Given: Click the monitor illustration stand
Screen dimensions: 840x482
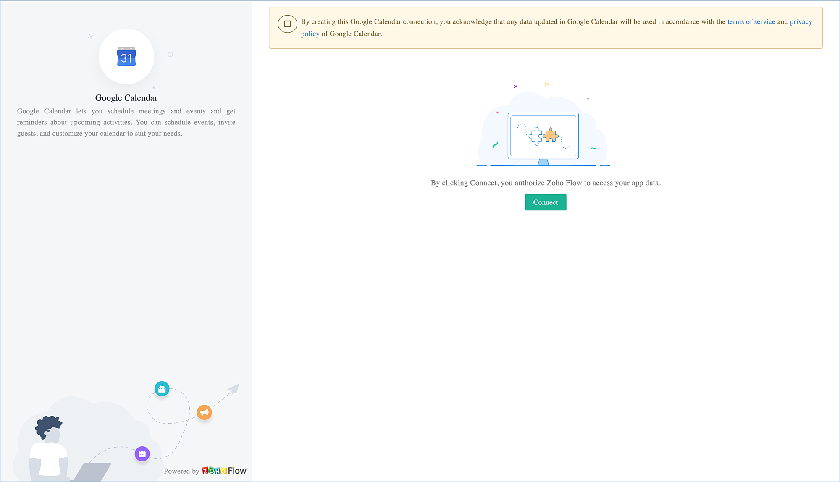Looking at the screenshot, I should [x=543, y=162].
